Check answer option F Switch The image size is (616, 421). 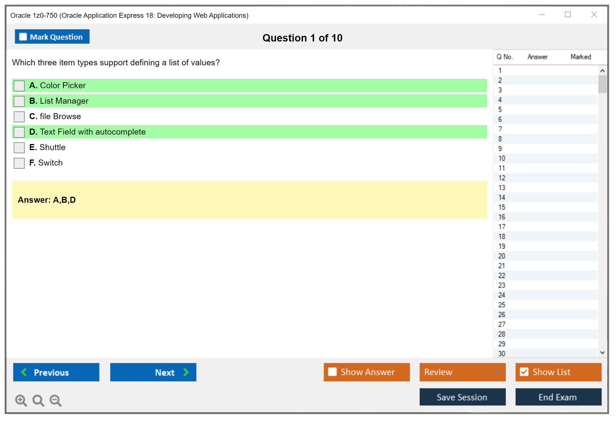(19, 163)
